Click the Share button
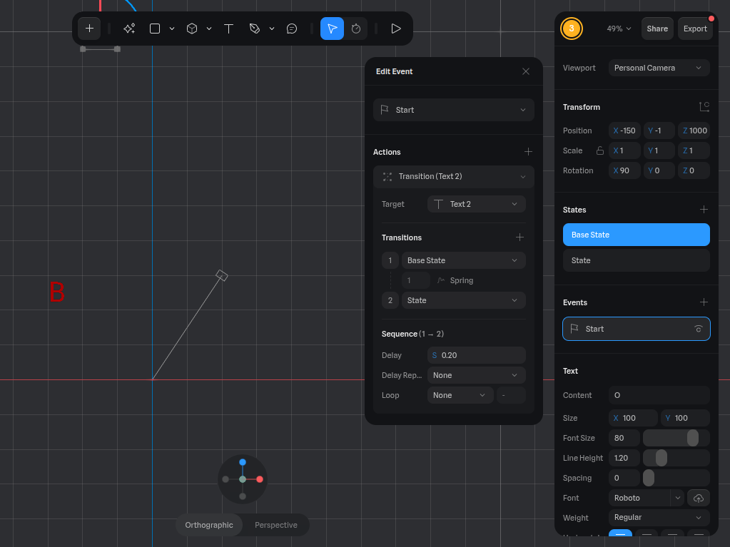 pos(657,29)
